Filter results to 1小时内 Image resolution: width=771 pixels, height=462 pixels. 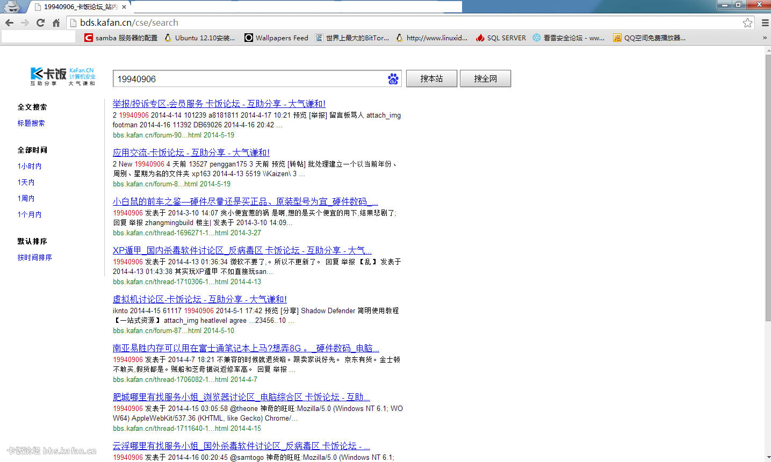[x=30, y=166]
